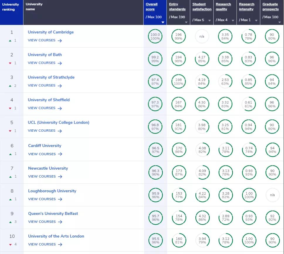Viewport: 284px width, 254px height.
Task: Open Cardiff University link
Action: point(45,146)
